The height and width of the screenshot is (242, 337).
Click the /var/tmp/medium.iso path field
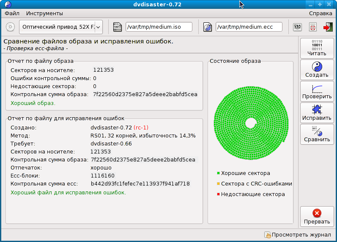click(159, 27)
